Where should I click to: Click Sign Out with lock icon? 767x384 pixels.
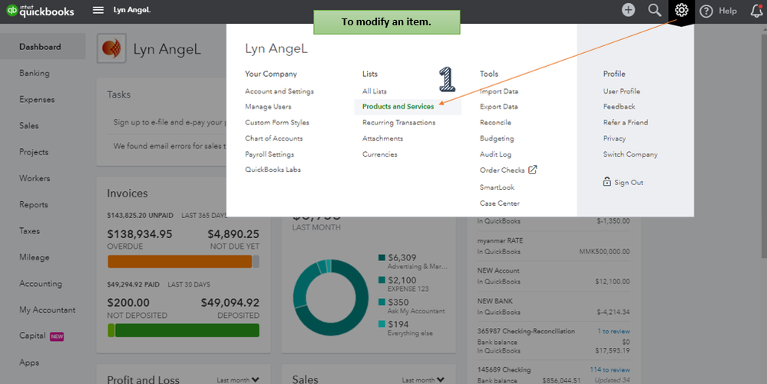point(623,182)
